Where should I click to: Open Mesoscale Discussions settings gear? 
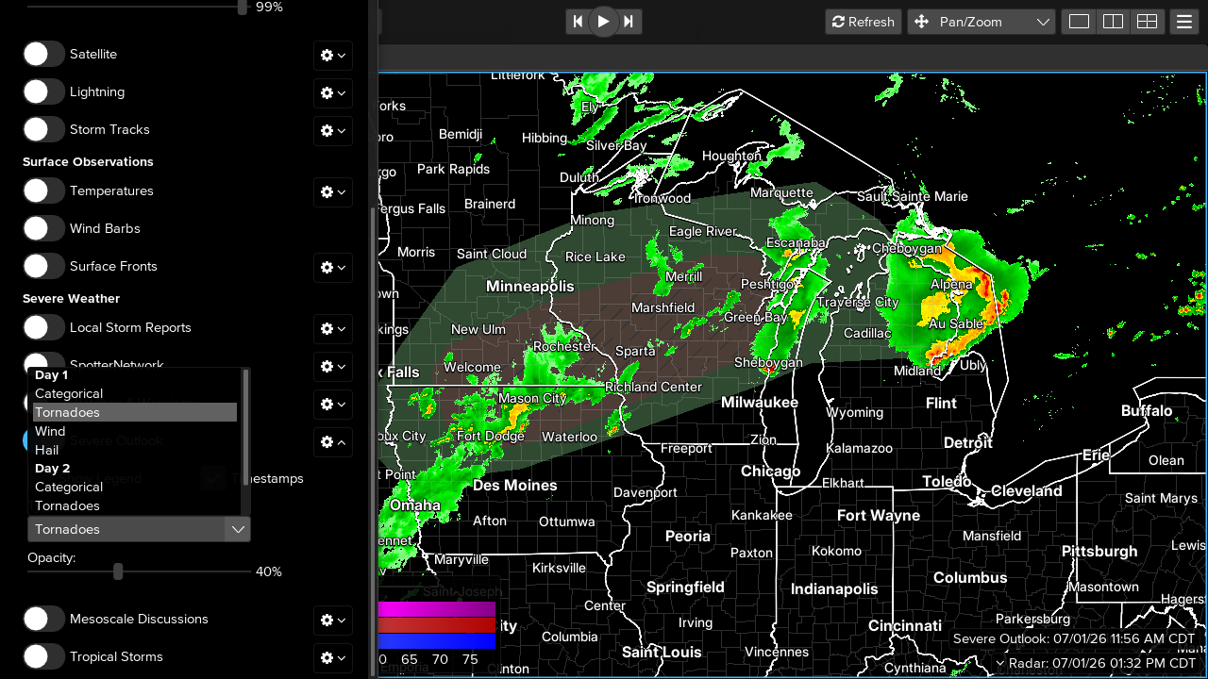333,621
